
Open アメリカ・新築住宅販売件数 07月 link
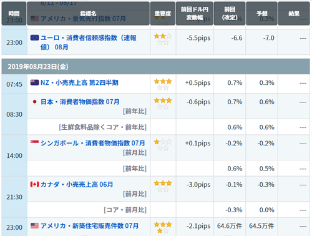[90, 225]
